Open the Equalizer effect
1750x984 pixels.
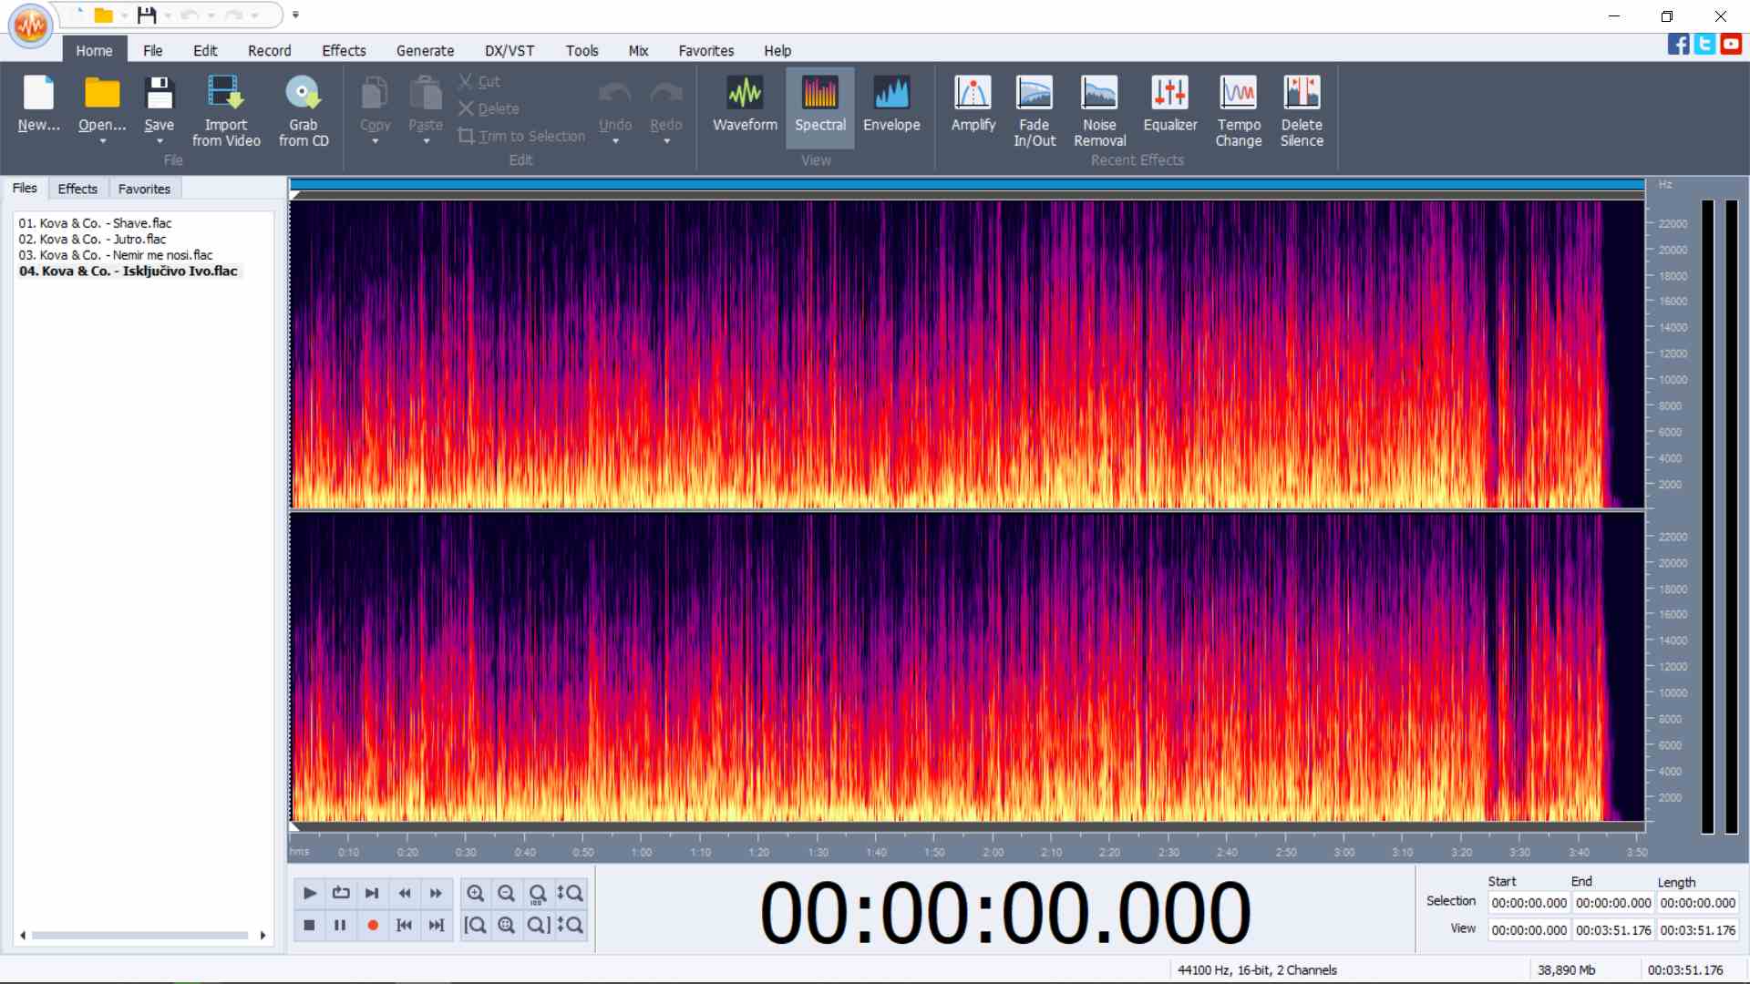[x=1169, y=106]
